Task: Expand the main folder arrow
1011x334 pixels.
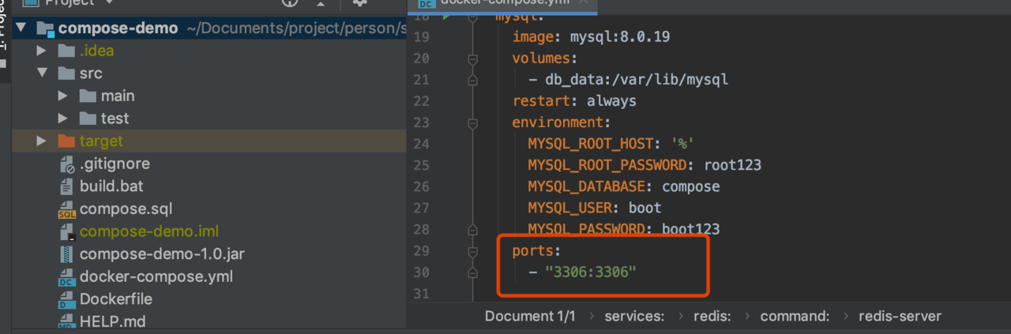Action: [64, 96]
